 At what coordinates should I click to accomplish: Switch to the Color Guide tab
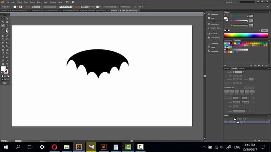[228, 41]
